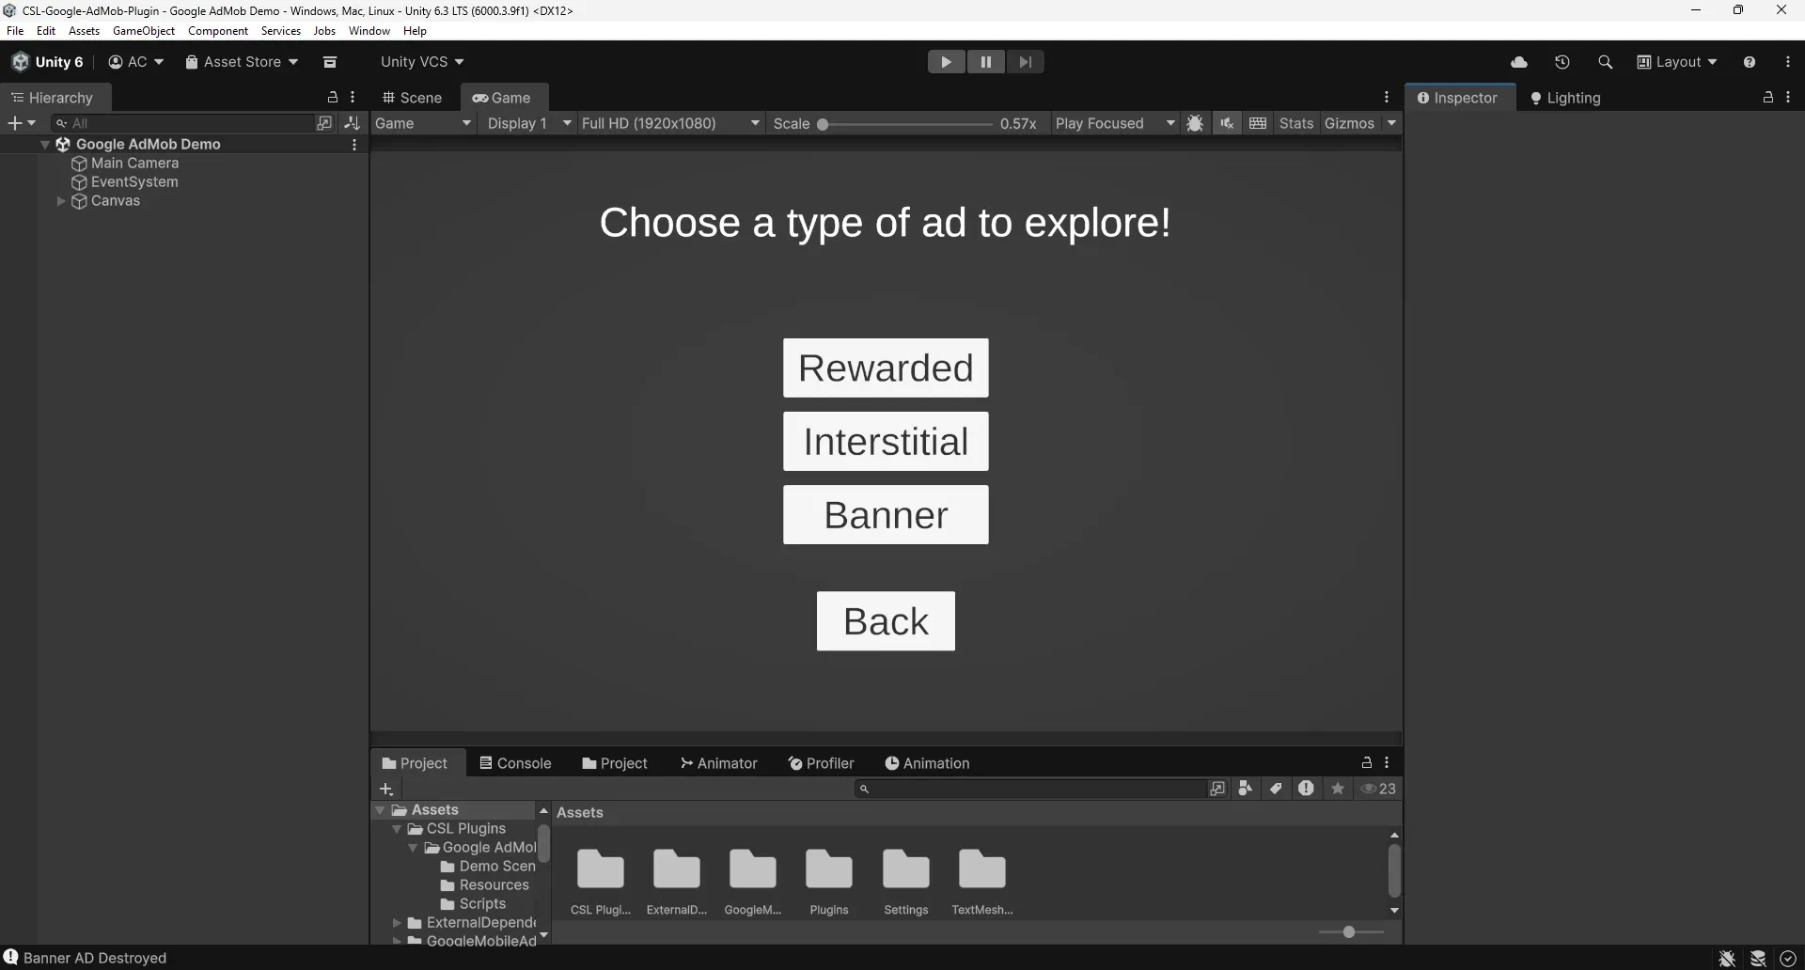1805x970 pixels.
Task: Select the Main Camera object
Action: point(134,164)
